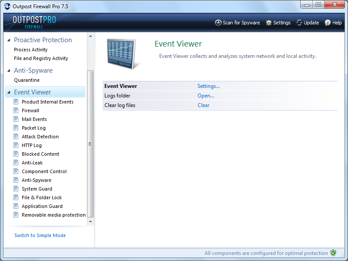Click the log icon beside Attack Detection
This screenshot has height=261, width=348.
16,137
